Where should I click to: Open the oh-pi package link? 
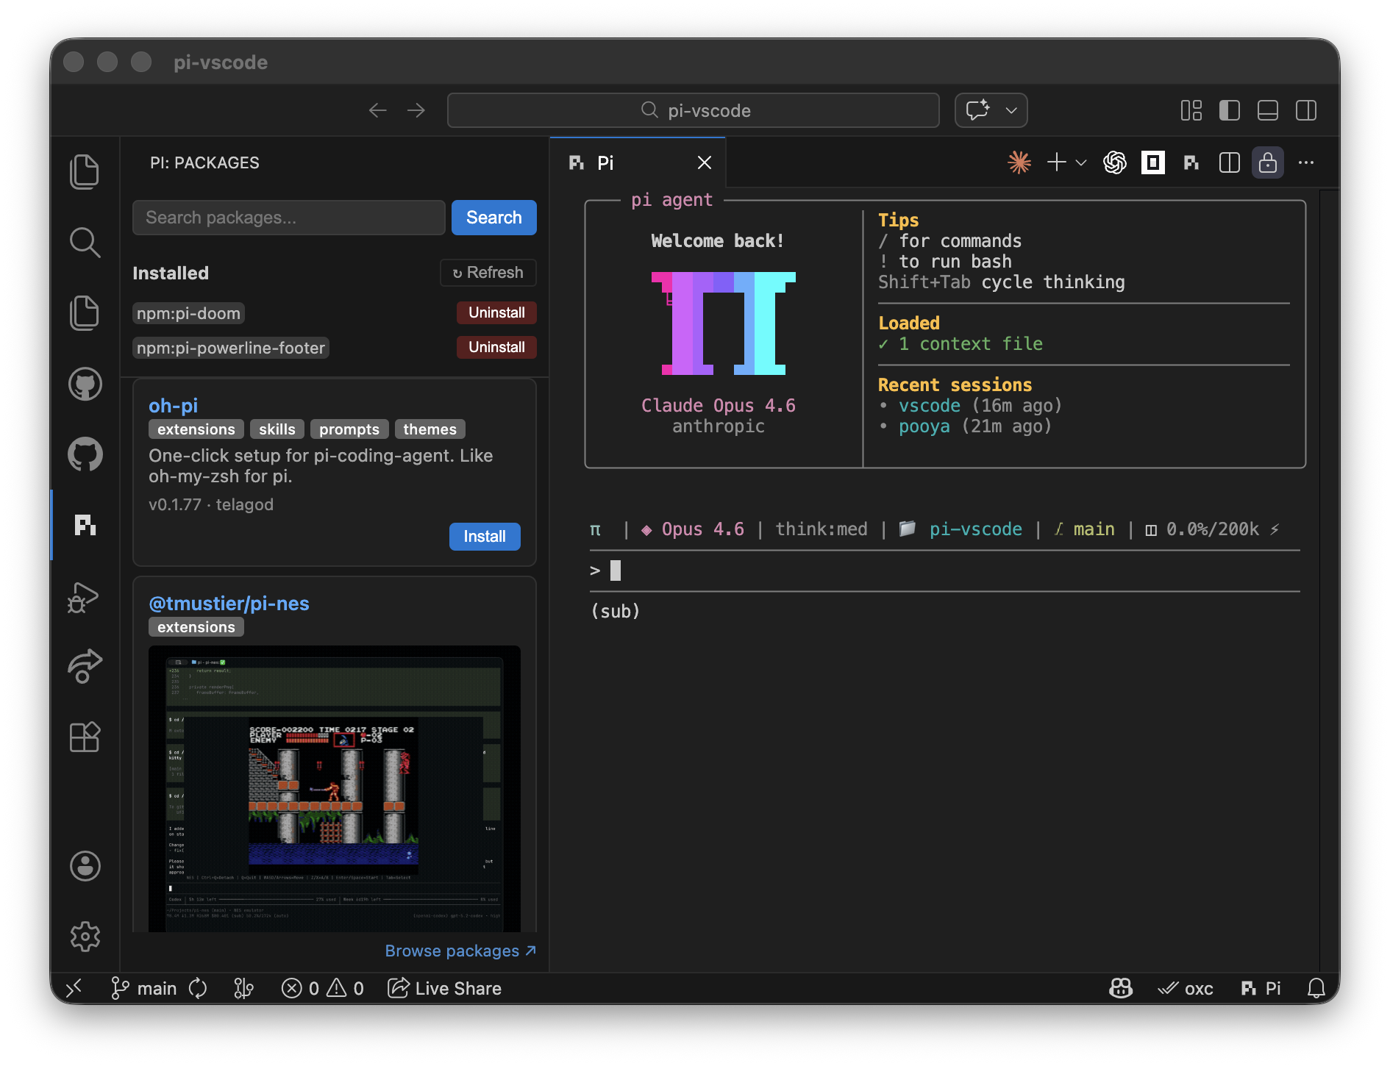173,405
